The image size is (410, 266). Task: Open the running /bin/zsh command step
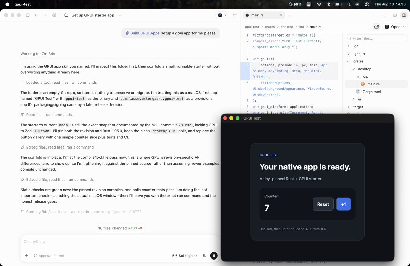point(81,212)
